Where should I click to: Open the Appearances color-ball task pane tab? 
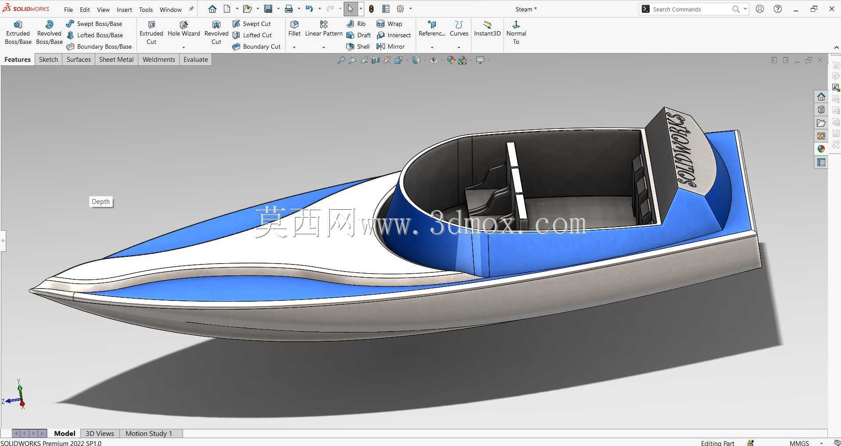click(x=821, y=149)
